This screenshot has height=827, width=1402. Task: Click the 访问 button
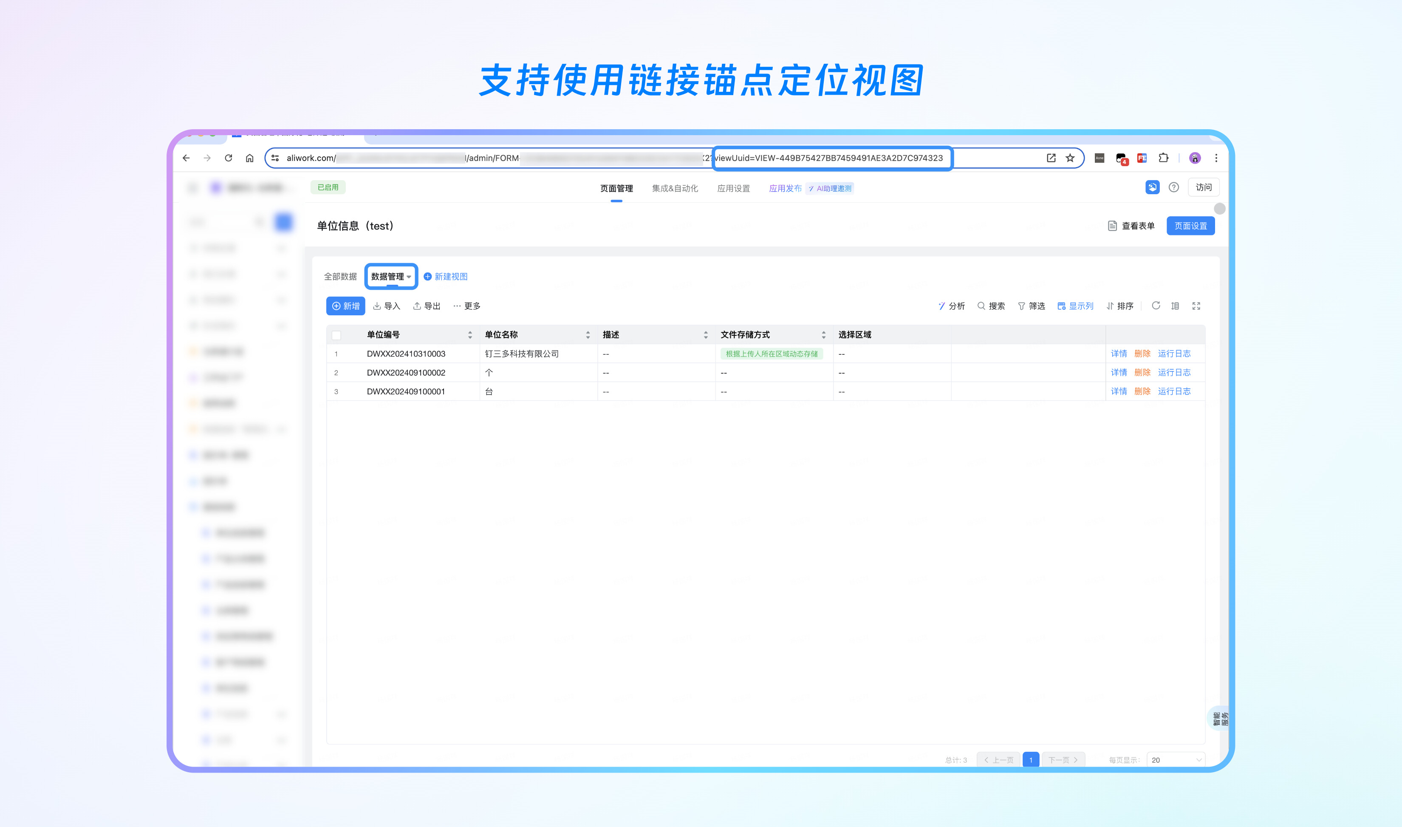pos(1203,187)
